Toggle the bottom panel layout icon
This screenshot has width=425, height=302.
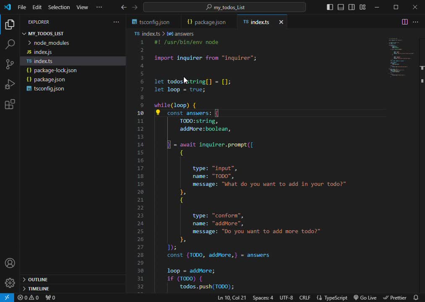(x=341, y=7)
